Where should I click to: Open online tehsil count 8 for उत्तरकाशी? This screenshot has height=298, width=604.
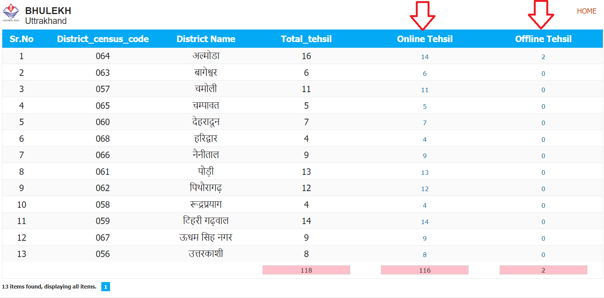425,255
